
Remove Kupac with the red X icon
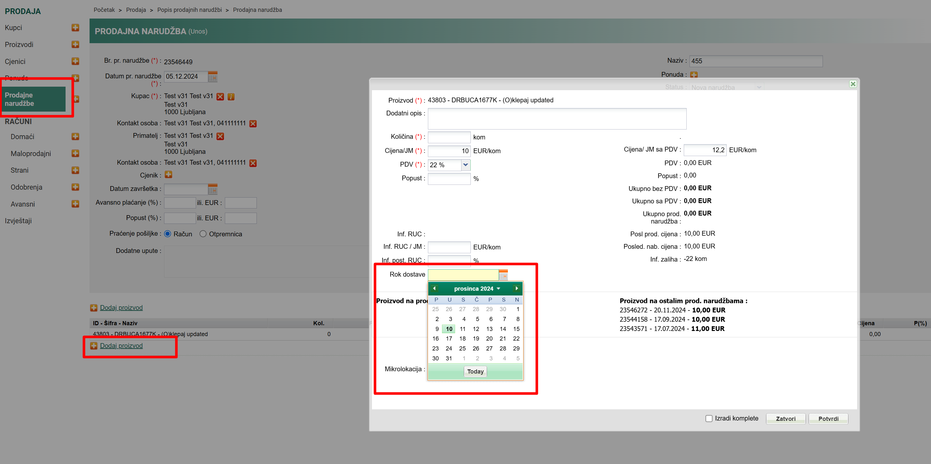[x=220, y=97]
